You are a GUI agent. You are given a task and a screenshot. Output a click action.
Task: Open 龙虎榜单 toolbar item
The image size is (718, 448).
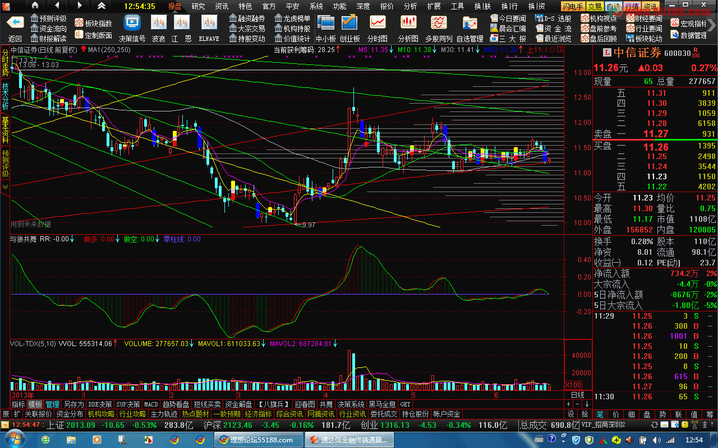click(292, 18)
